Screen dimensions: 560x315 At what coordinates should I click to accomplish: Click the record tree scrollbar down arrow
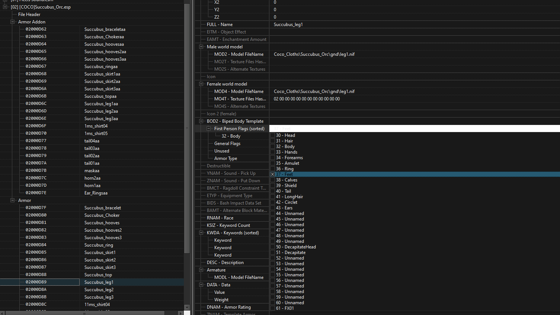[187, 307]
